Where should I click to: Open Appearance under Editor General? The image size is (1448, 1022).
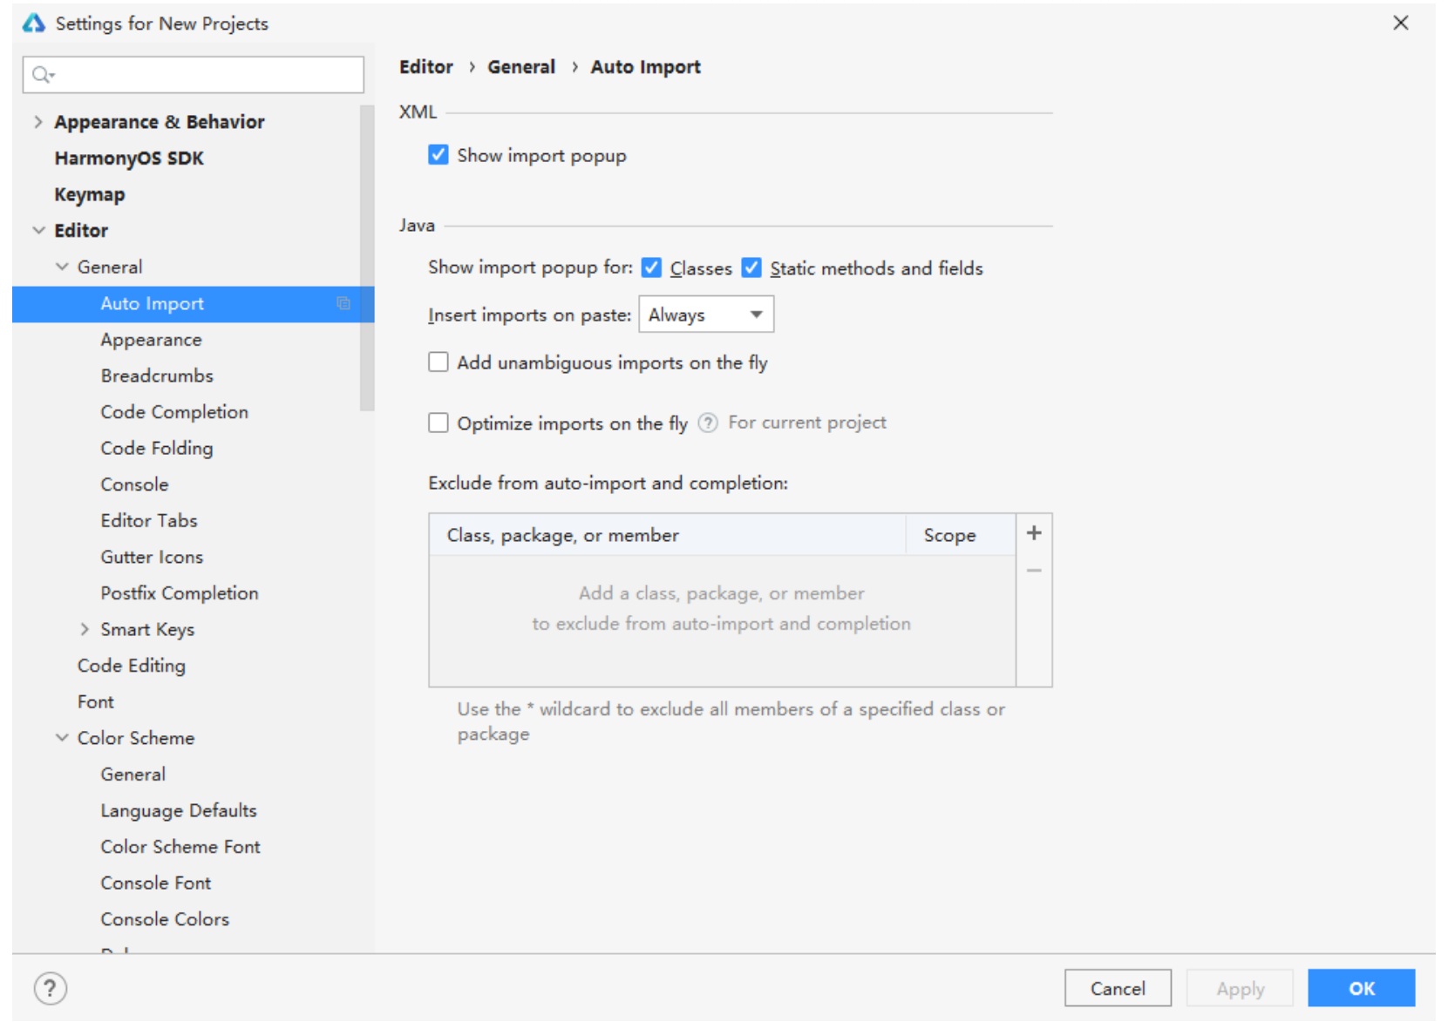pyautogui.click(x=151, y=340)
